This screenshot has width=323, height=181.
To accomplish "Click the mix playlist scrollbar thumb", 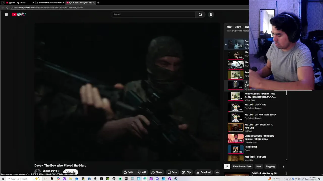I will pos(286,93).
